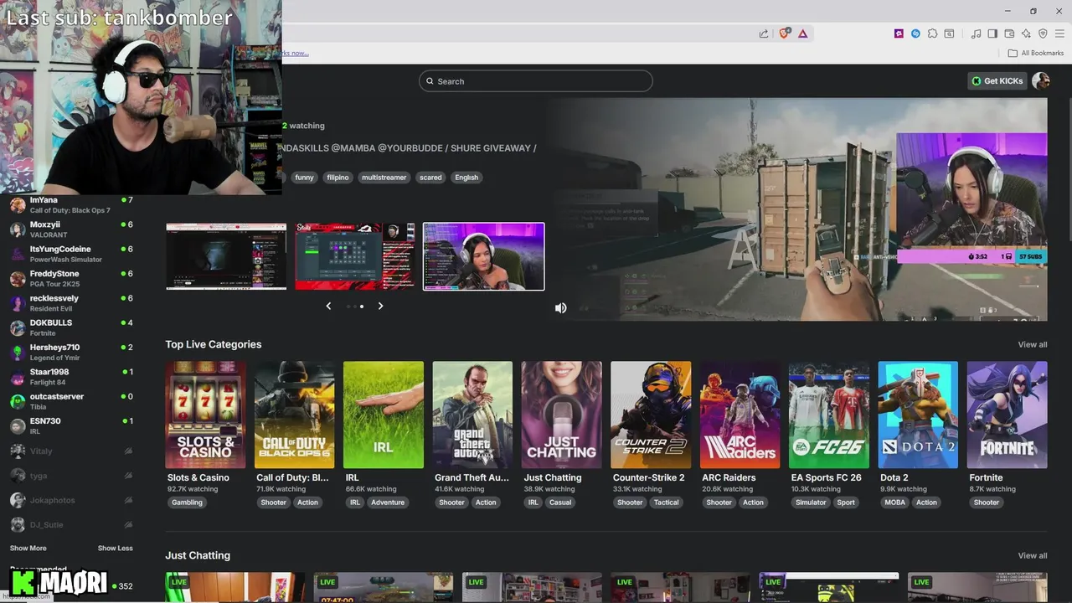Click the Brave Rewards triangle icon
Viewport: 1072px width, 603px height.
[x=802, y=33]
